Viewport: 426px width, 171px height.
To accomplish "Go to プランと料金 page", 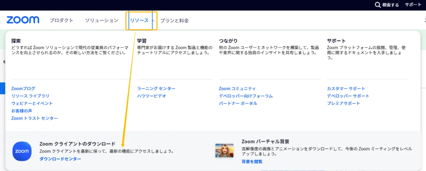I will [x=174, y=21].
